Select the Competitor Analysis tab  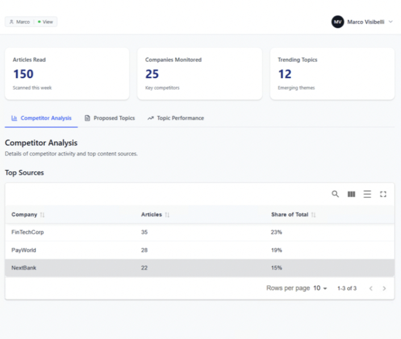click(x=41, y=118)
